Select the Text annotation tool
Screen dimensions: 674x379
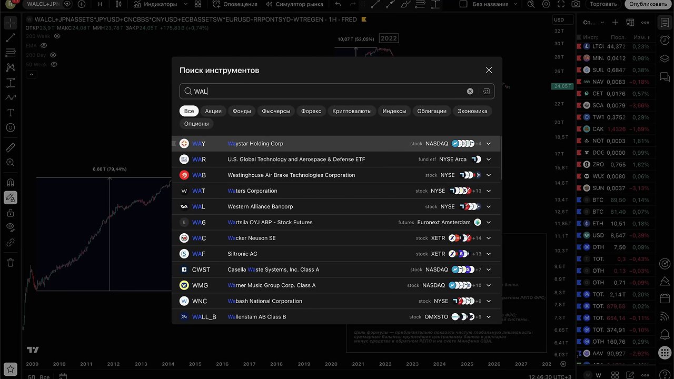(x=11, y=113)
